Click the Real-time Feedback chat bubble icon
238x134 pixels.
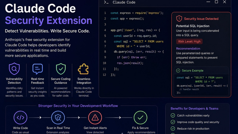click(x=37, y=69)
